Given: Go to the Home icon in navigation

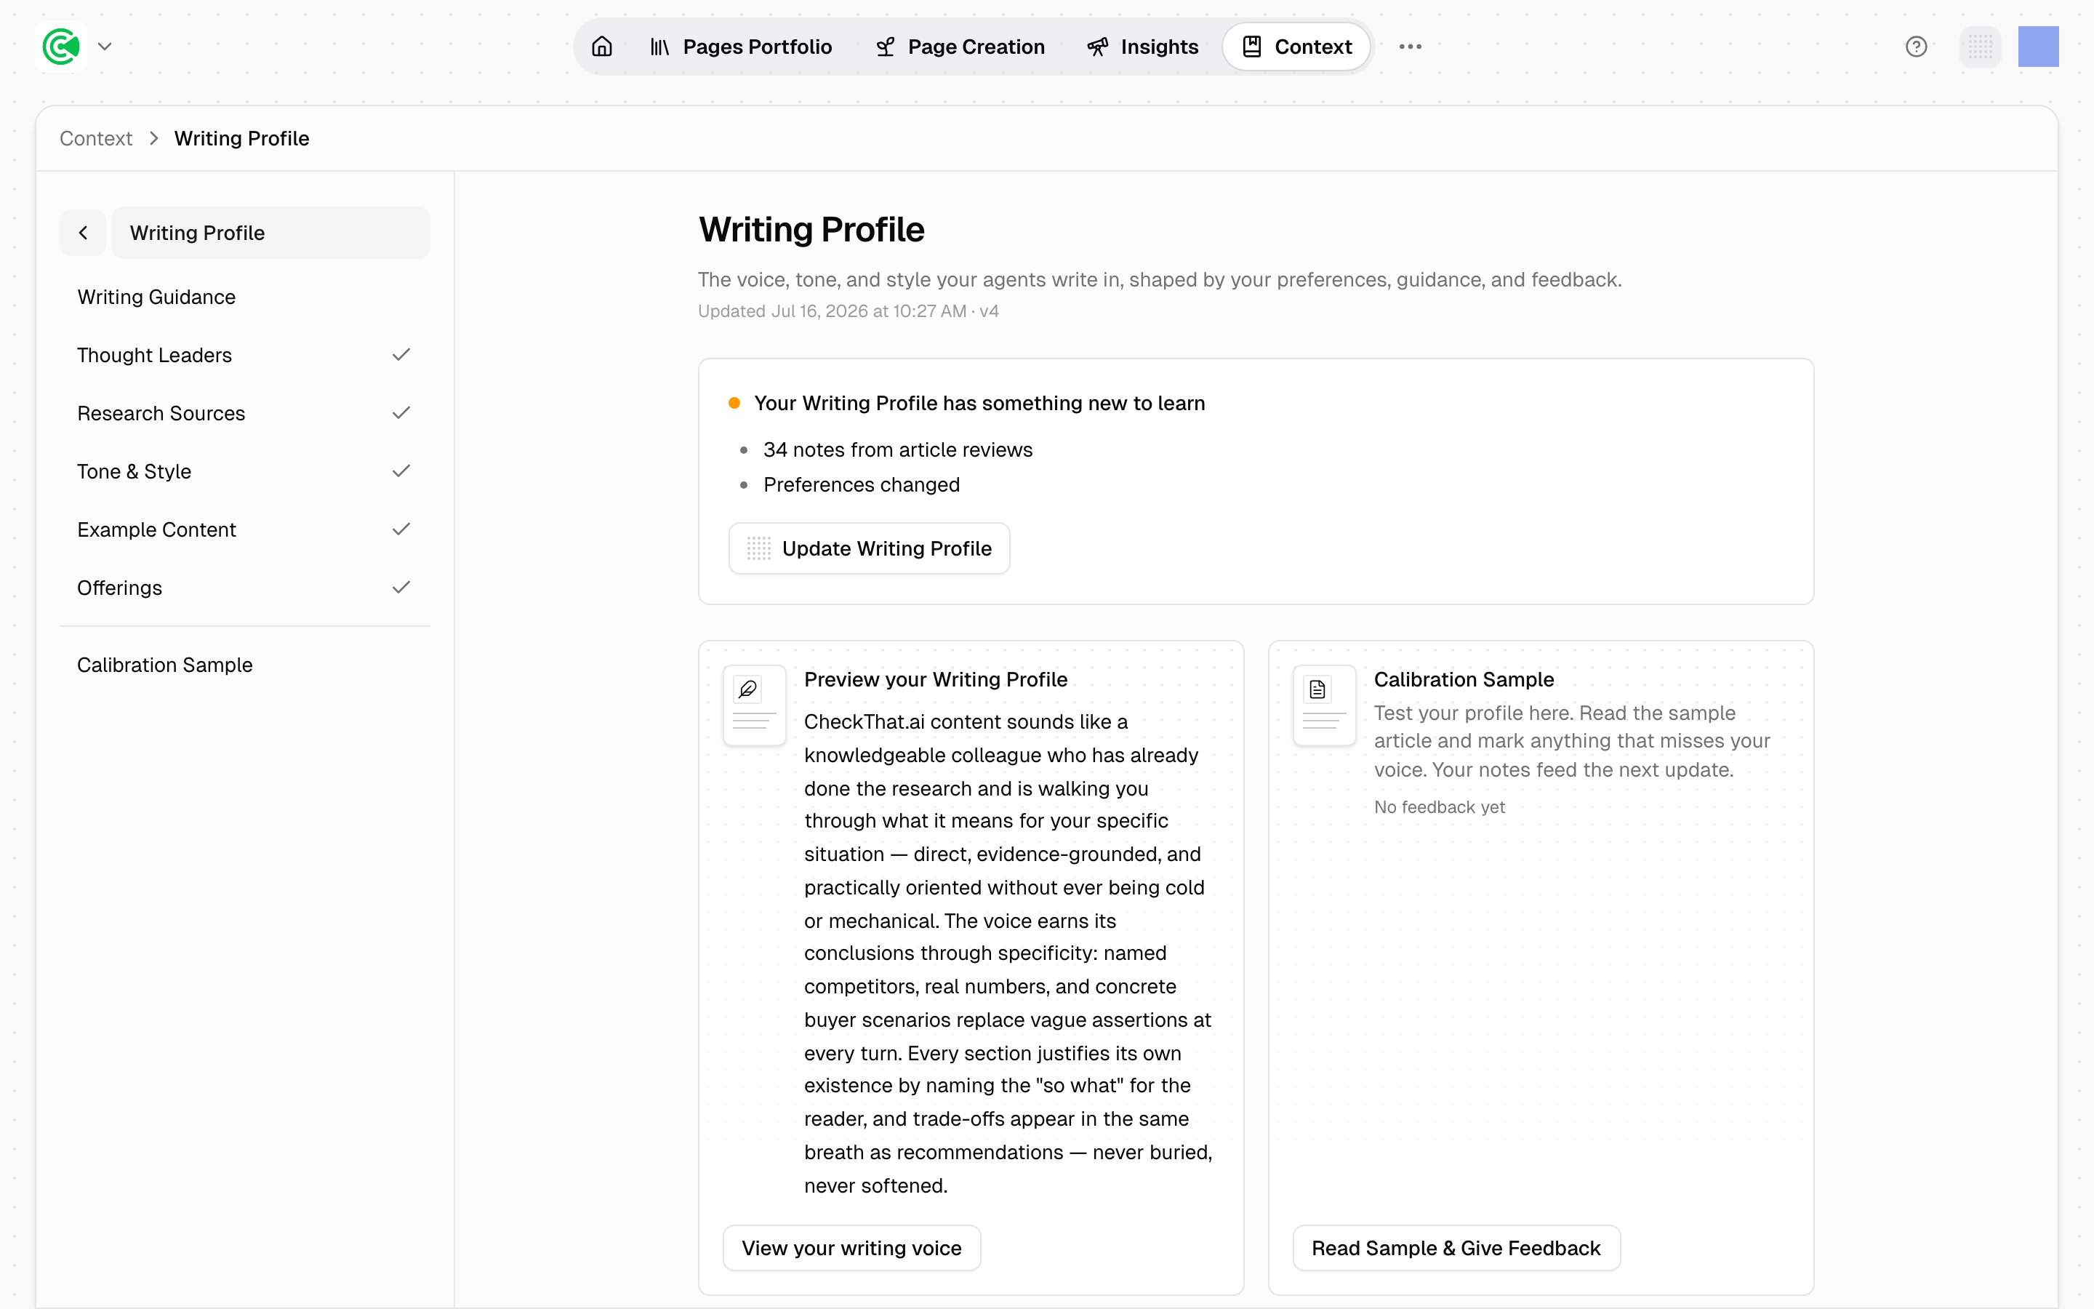Looking at the screenshot, I should 602,47.
